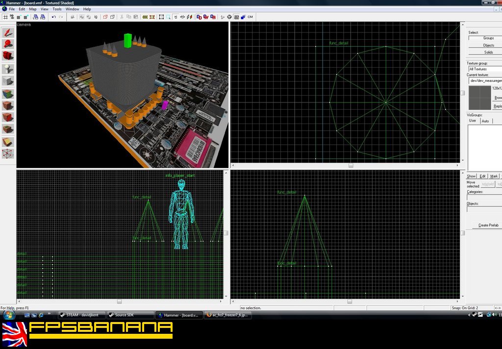Toggle Ignore Groups (ig) mode
Screen dimensions: 502x349
click(96, 17)
